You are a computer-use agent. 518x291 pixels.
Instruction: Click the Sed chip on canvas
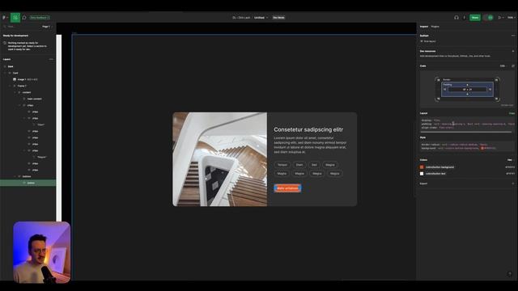click(x=314, y=165)
